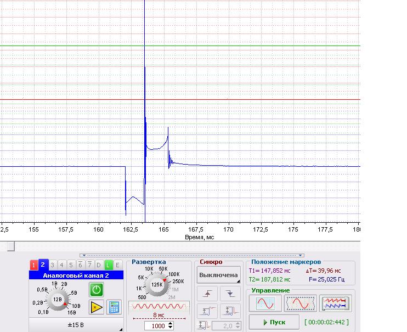Click the voltage range knob showing 12В
Image resolution: width=407 pixels, height=332 pixels.
(x=58, y=300)
